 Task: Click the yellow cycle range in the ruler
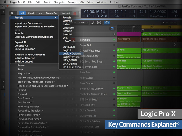tap(162, 27)
